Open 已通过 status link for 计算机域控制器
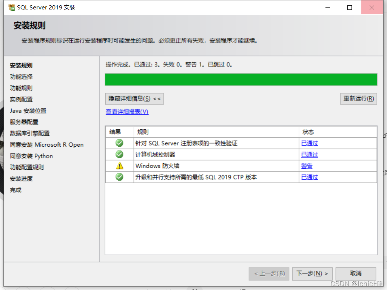This screenshot has width=387, height=290. 310,155
